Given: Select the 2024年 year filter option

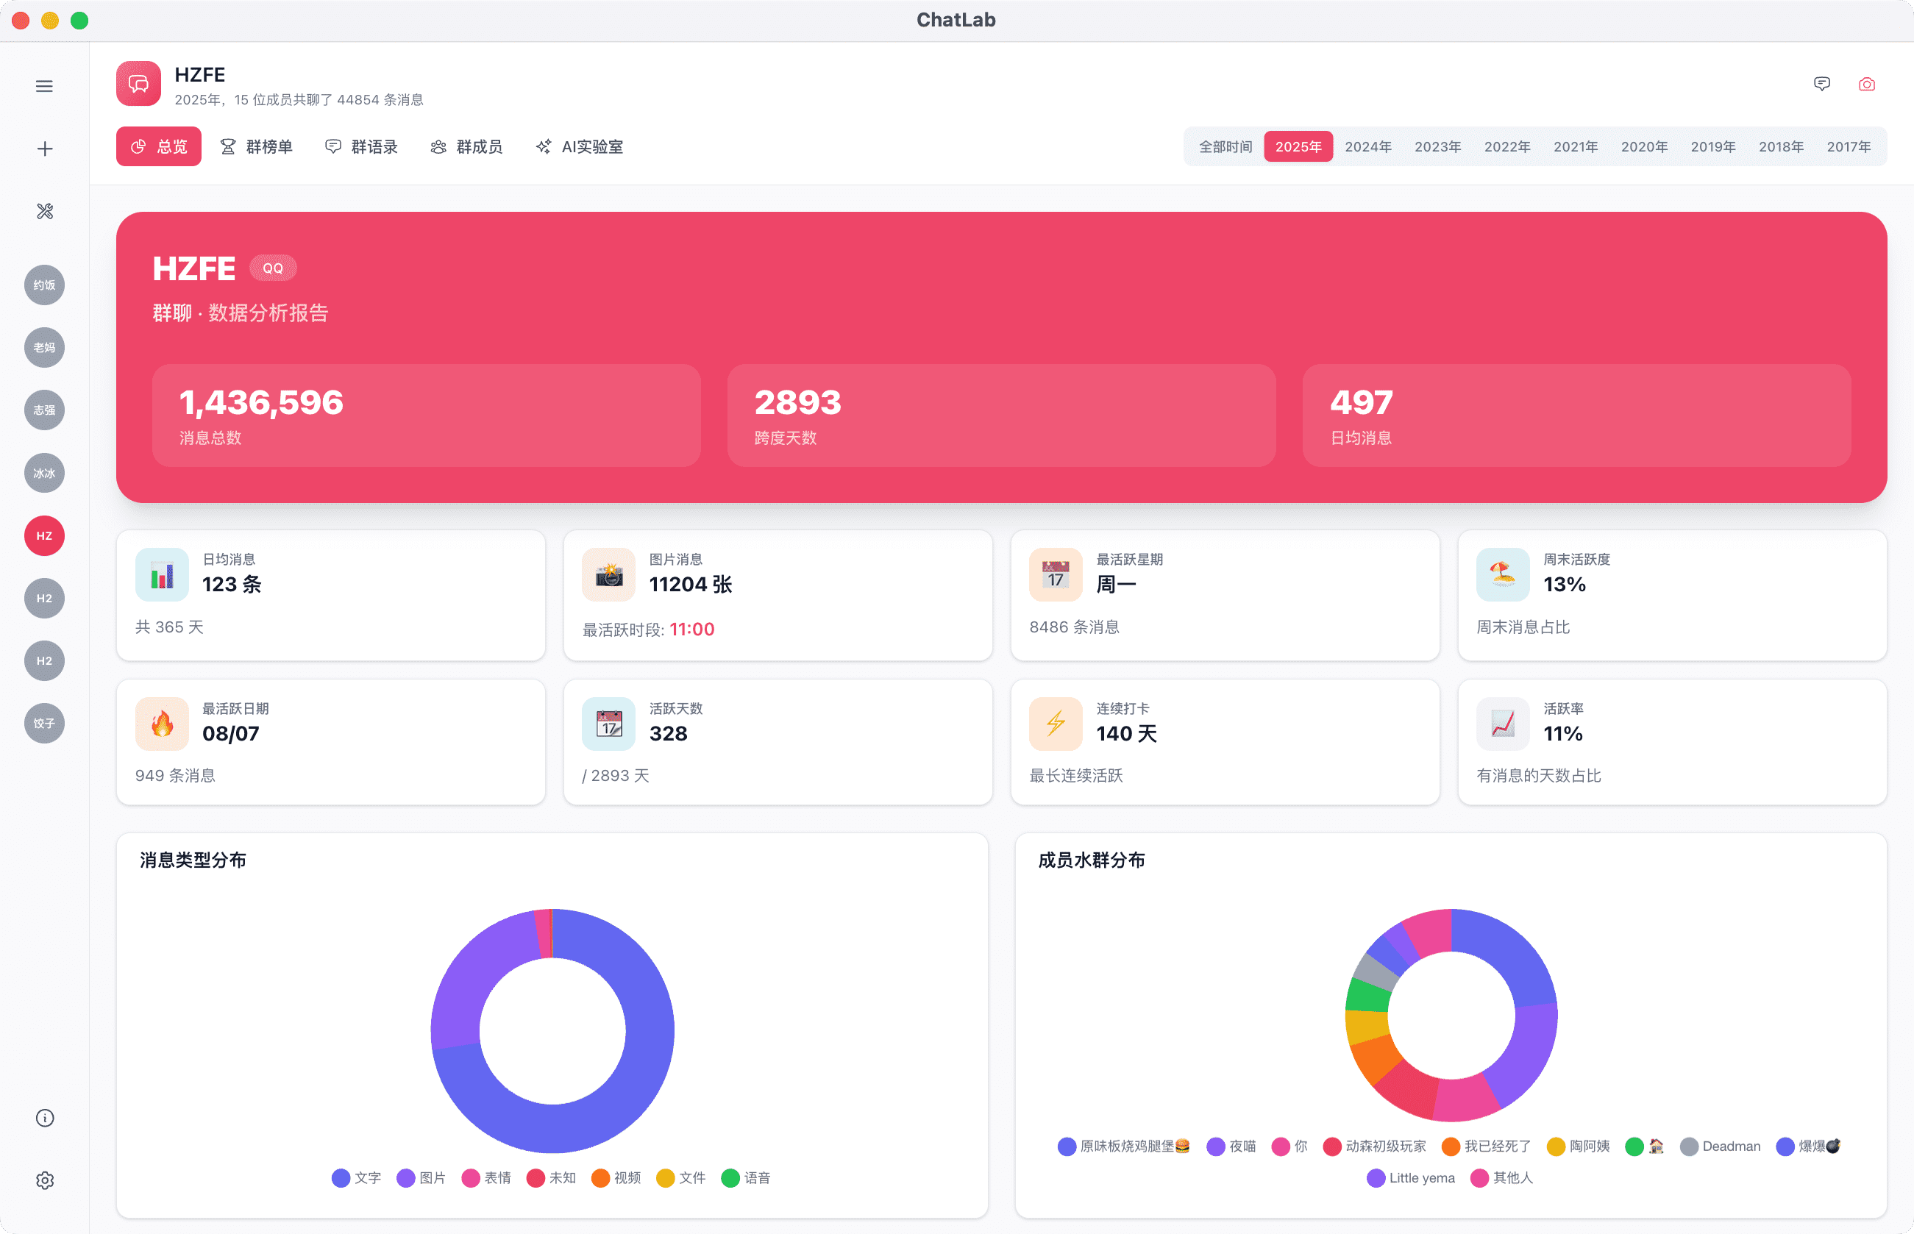Looking at the screenshot, I should 1368,146.
